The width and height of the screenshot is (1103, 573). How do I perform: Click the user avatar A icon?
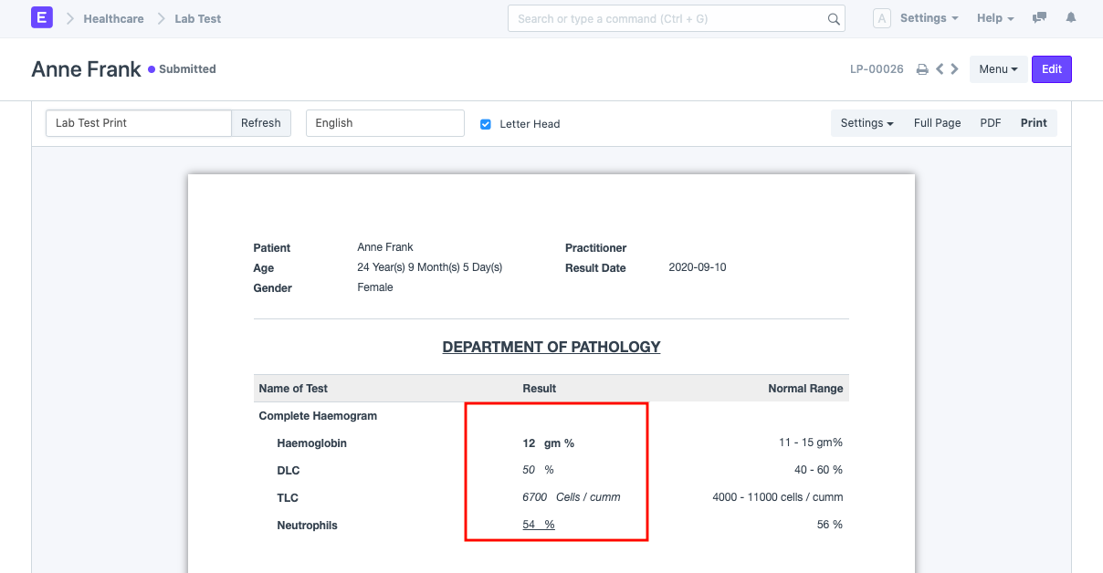point(882,18)
